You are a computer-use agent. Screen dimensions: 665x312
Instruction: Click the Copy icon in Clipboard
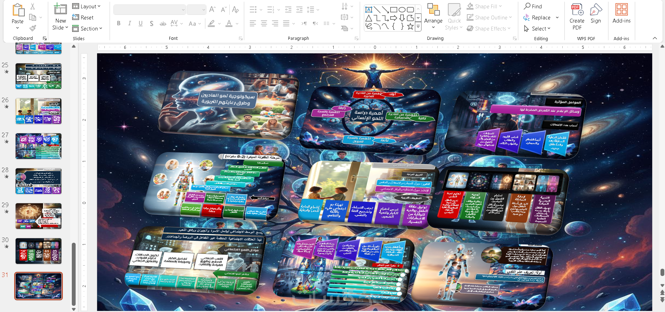click(x=33, y=17)
